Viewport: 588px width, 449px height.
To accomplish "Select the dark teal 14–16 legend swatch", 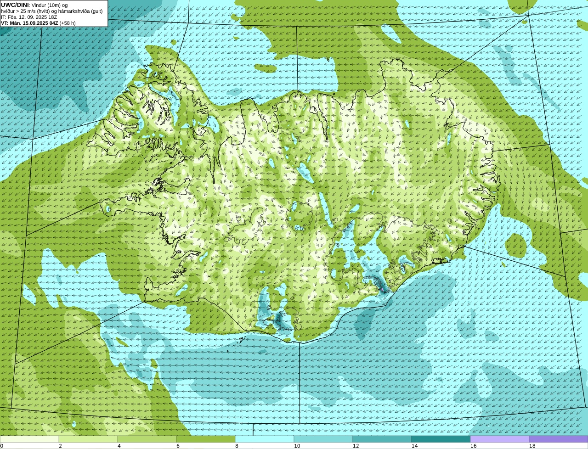I will click(441, 439).
